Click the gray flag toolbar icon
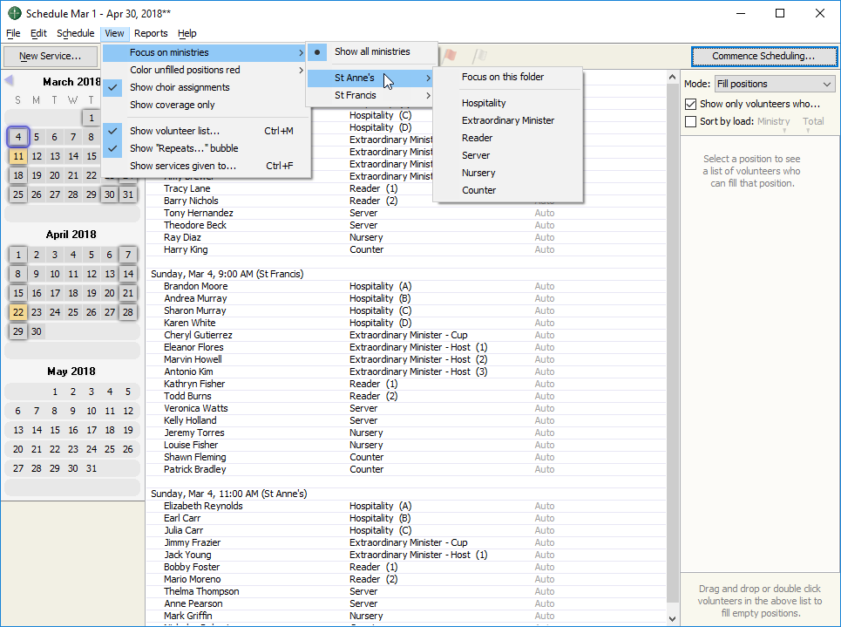 478,56
